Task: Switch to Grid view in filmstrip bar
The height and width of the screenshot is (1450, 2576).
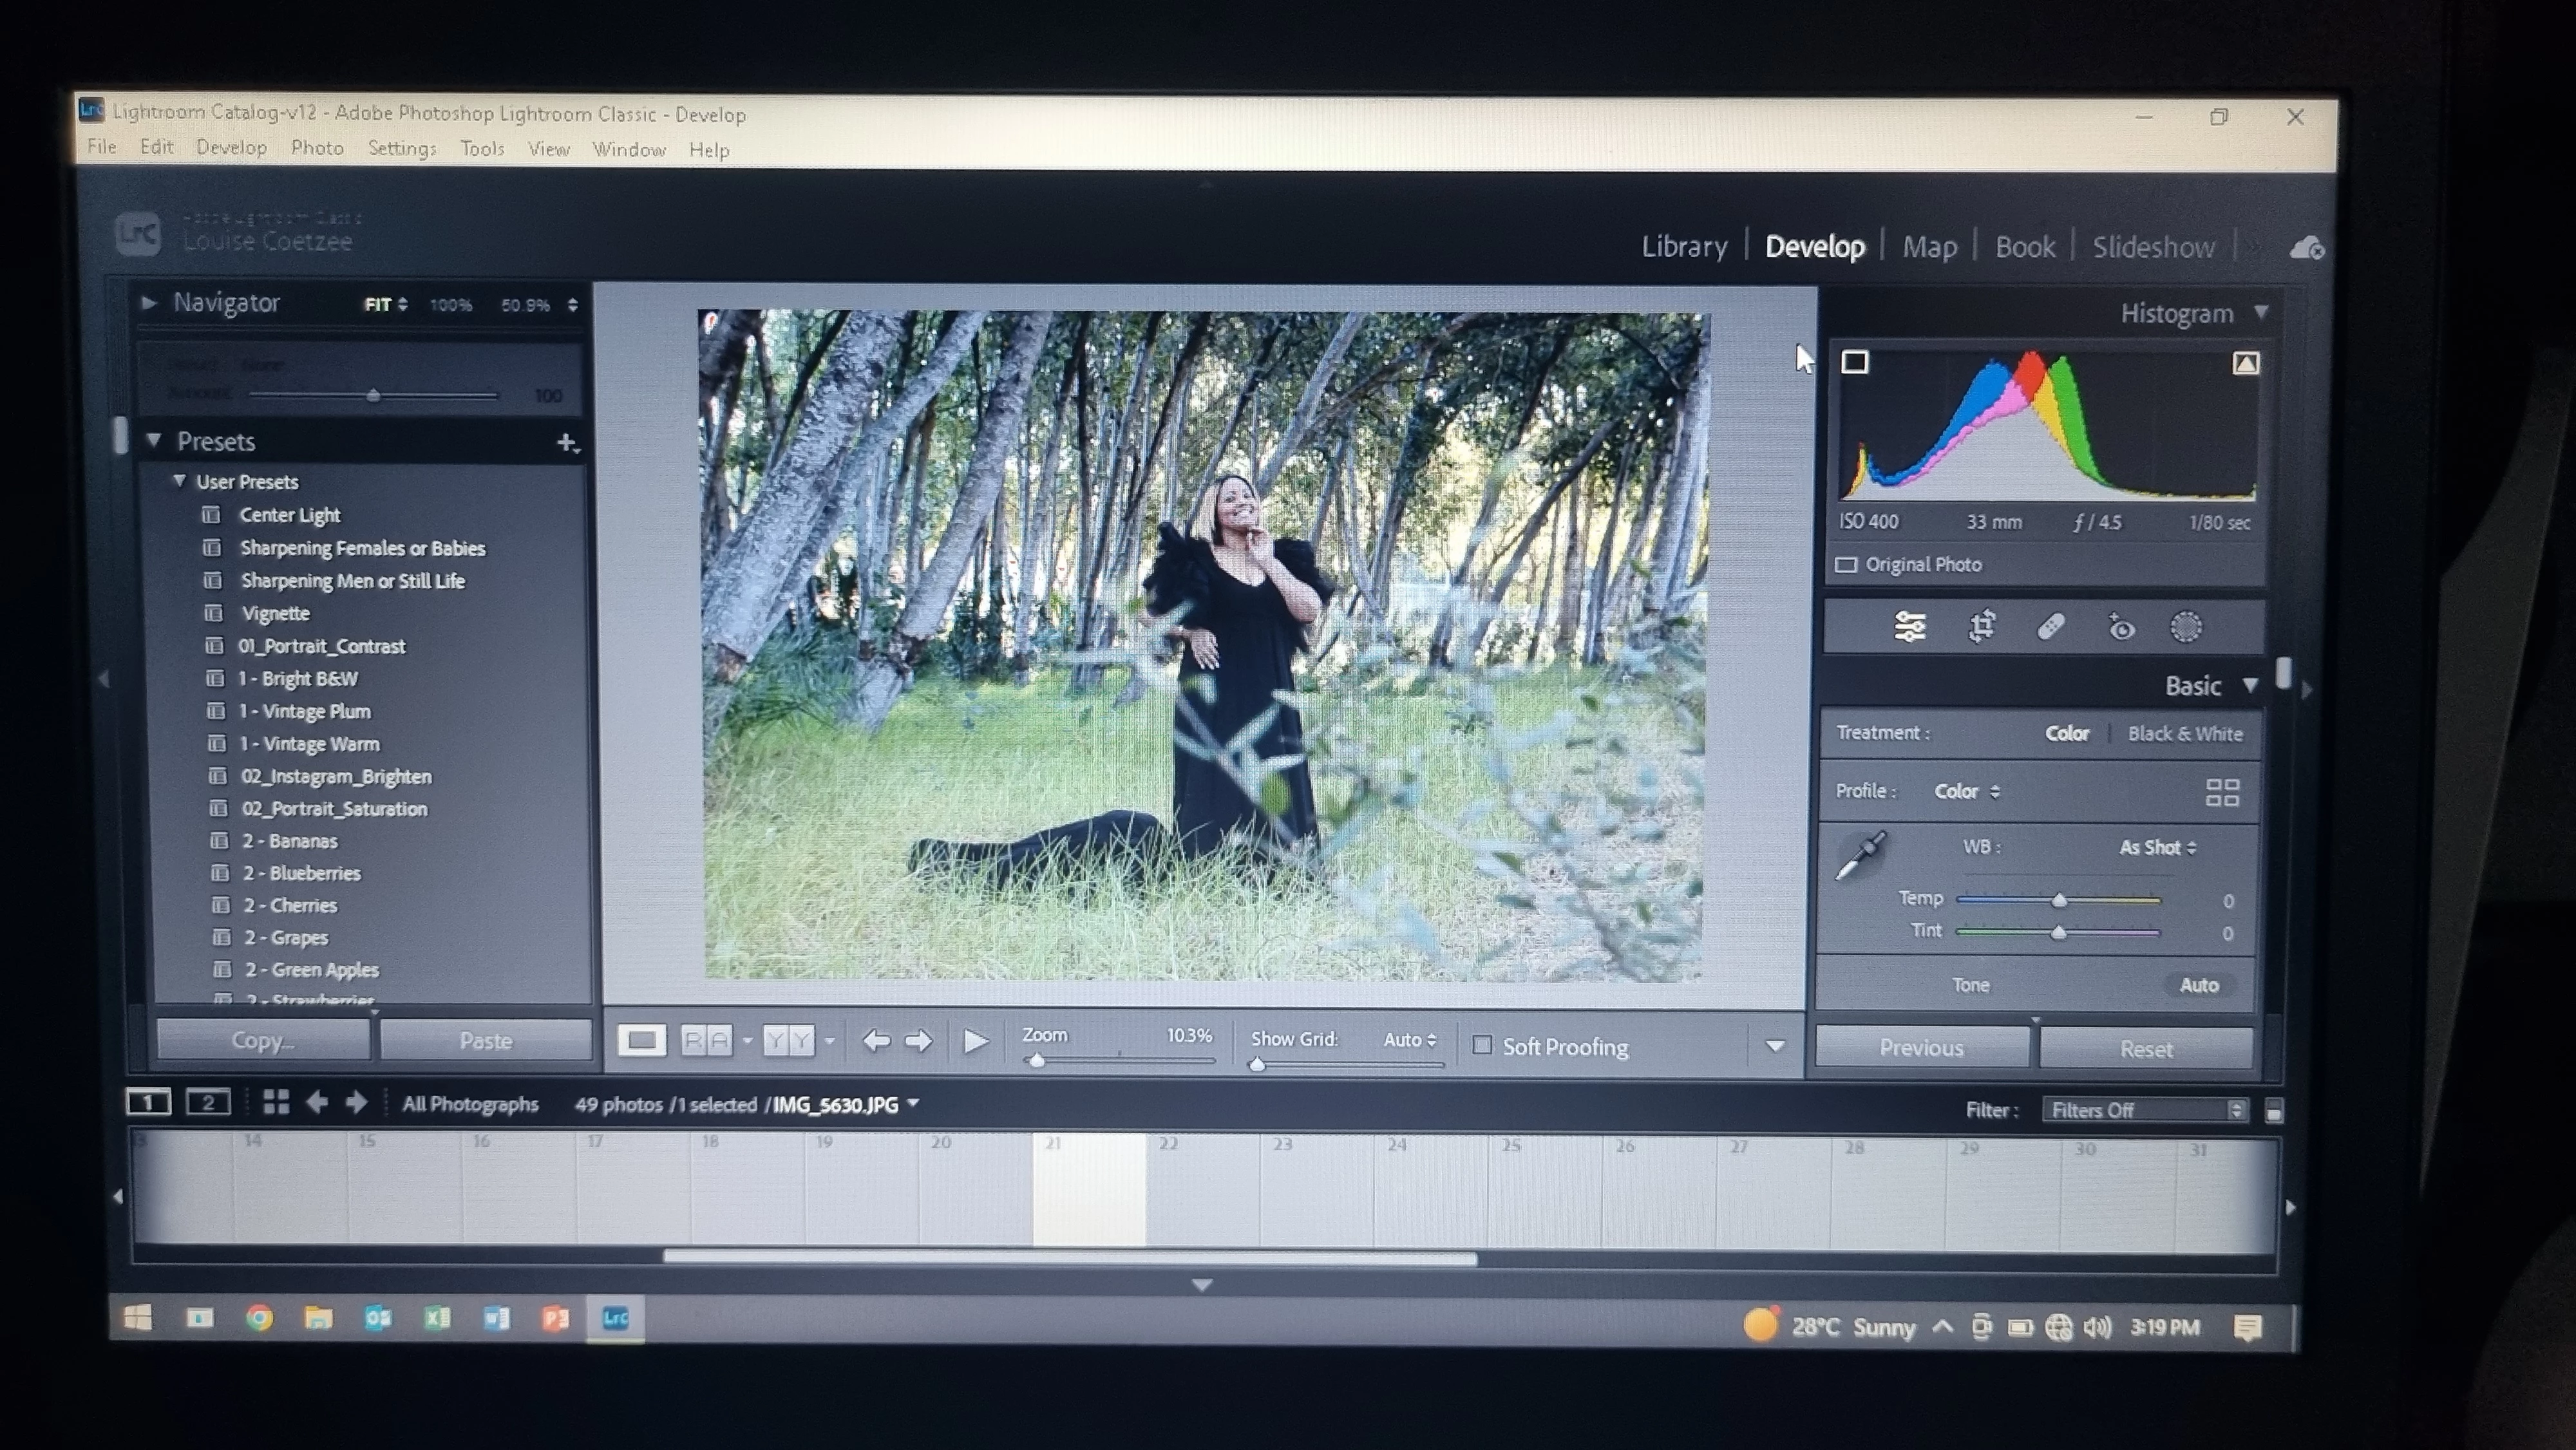Action: (275, 1102)
